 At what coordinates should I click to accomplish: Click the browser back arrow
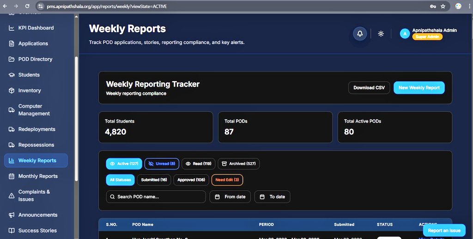(5, 6)
